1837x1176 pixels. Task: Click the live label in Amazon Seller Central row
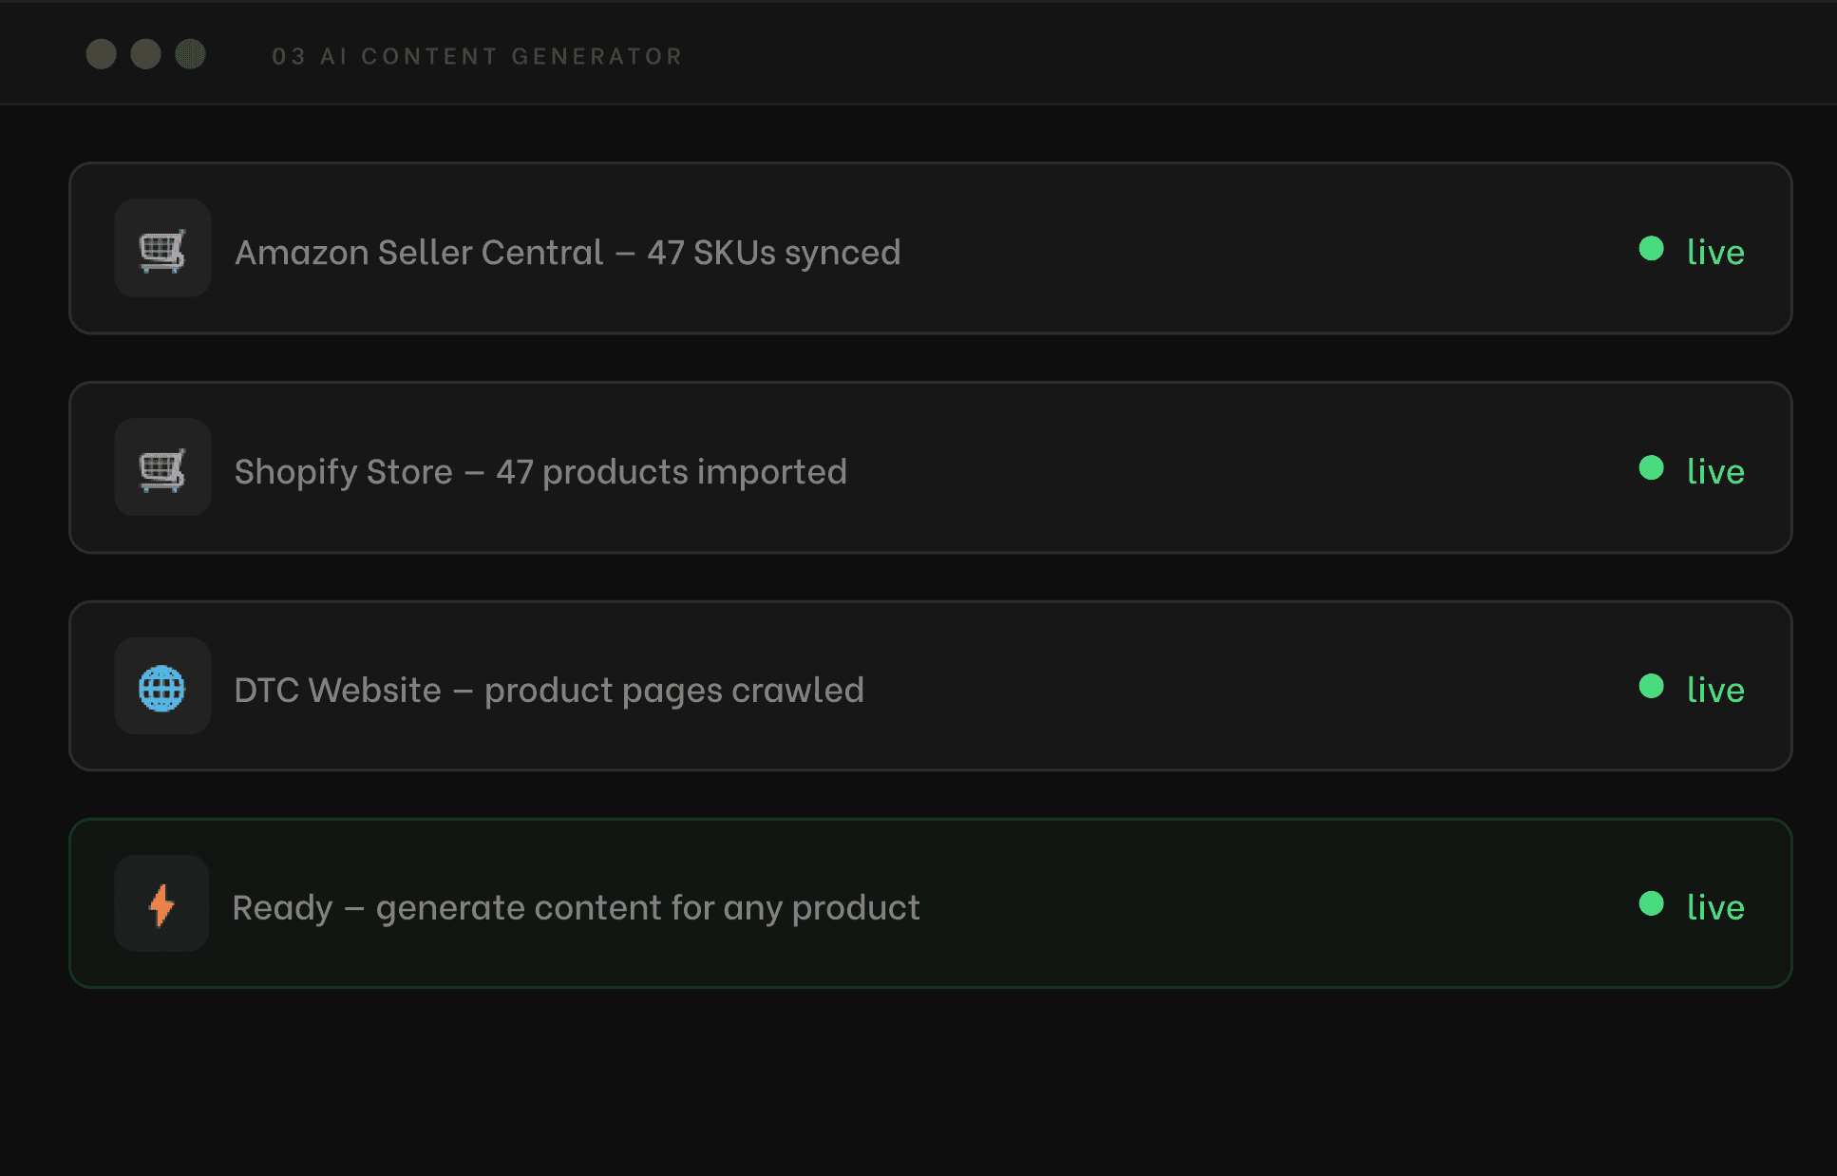tap(1715, 252)
